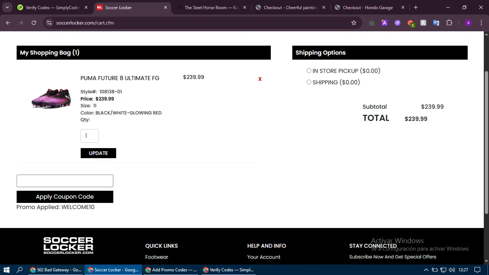This screenshot has height=275, width=489.
Task: Open the purple profile avatar
Action: [x=468, y=23]
